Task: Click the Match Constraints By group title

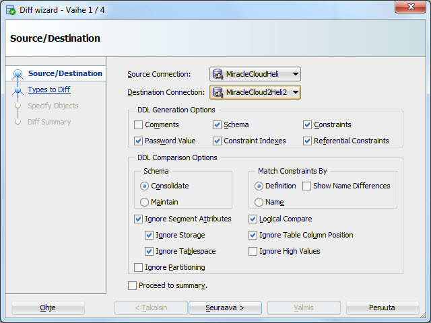Action: 292,171
